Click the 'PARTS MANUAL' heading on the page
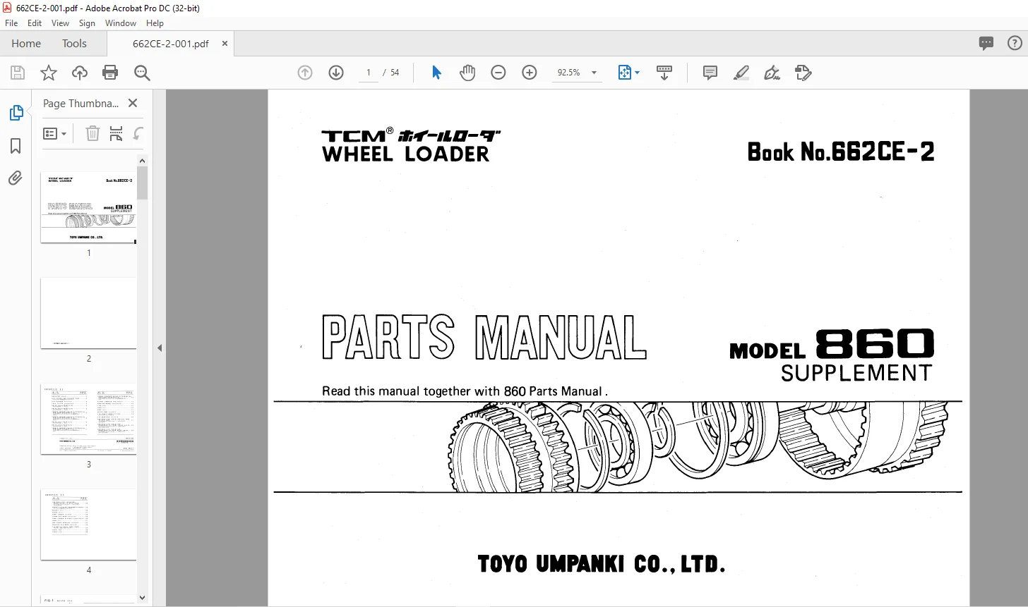Image resolution: width=1028 pixels, height=607 pixels. click(484, 337)
